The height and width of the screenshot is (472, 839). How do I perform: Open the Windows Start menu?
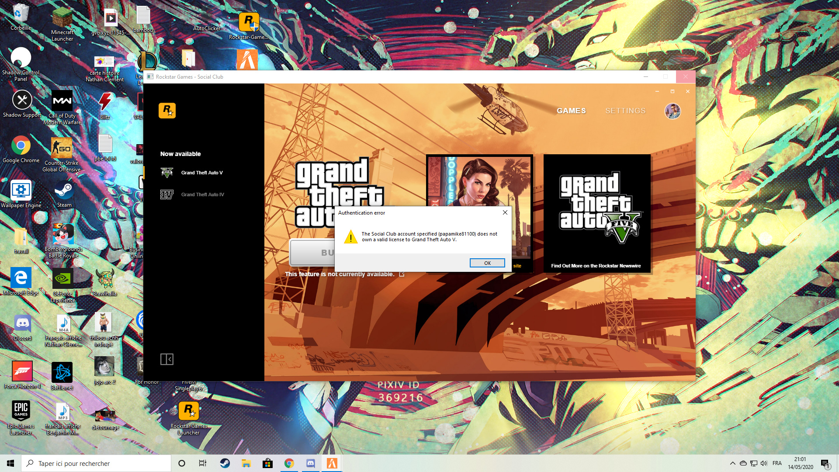pos(10,463)
